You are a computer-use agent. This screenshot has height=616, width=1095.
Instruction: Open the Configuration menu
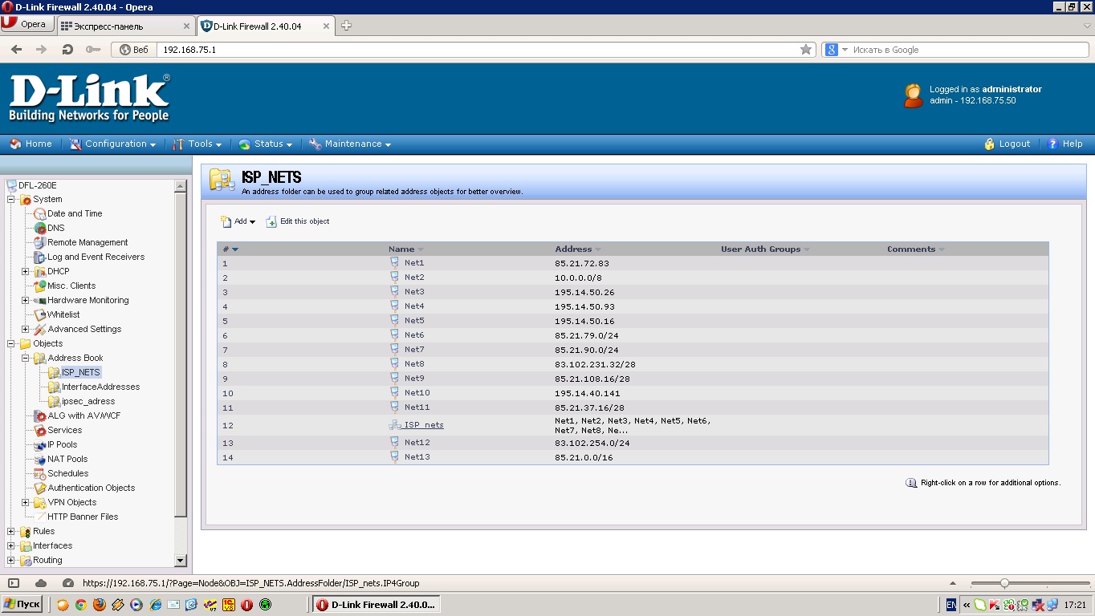(x=113, y=144)
